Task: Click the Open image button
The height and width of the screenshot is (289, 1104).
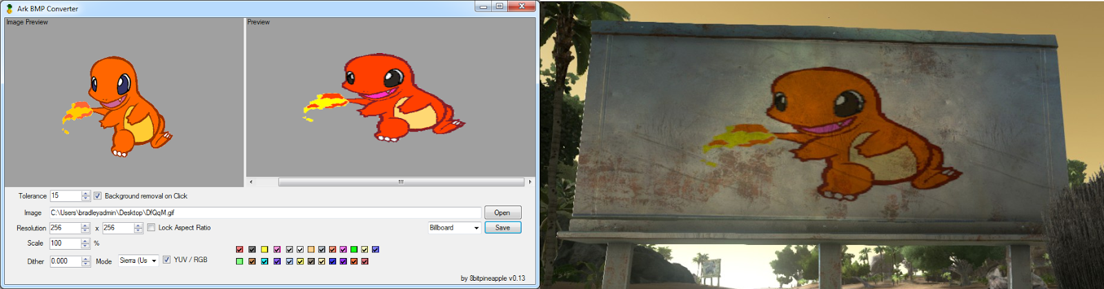Action: [x=502, y=212]
